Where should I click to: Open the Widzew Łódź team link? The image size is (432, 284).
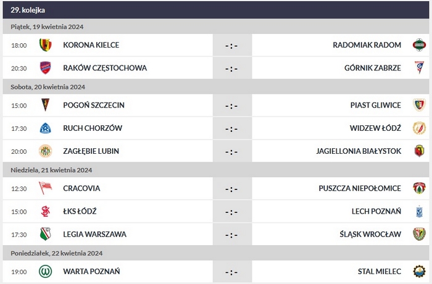375,128
